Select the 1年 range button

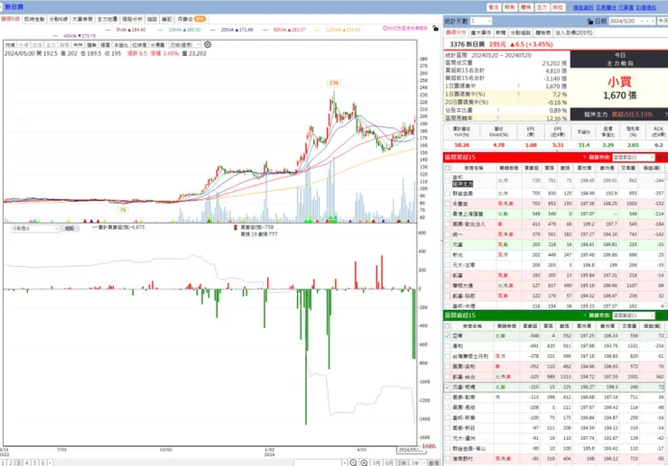point(402,462)
